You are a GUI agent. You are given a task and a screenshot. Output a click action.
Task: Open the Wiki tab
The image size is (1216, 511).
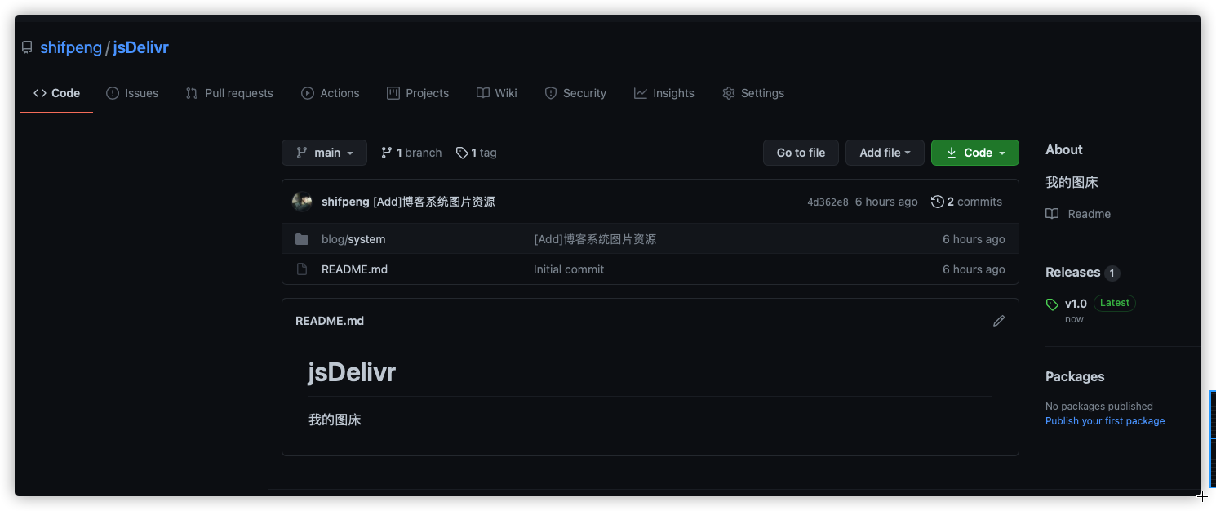pos(497,93)
